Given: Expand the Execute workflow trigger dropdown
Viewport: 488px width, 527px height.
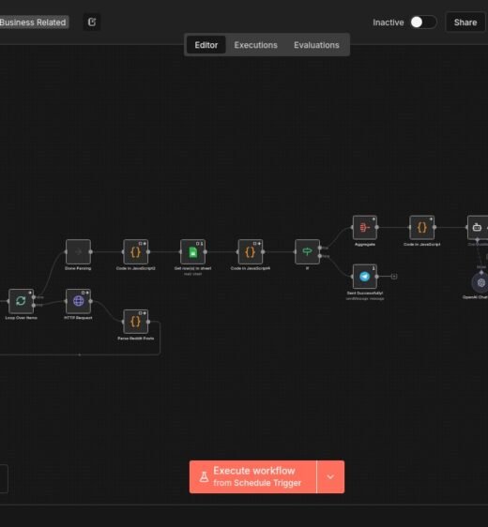Looking at the screenshot, I should click(x=330, y=477).
